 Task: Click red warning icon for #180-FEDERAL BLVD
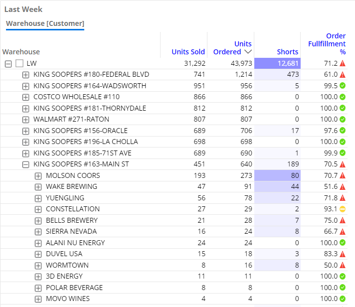point(343,74)
